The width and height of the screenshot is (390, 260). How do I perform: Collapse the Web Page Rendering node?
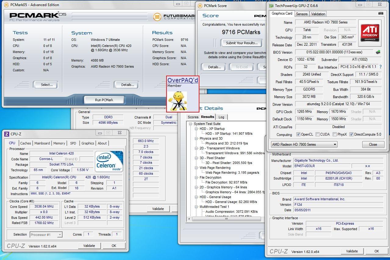(x=197, y=168)
